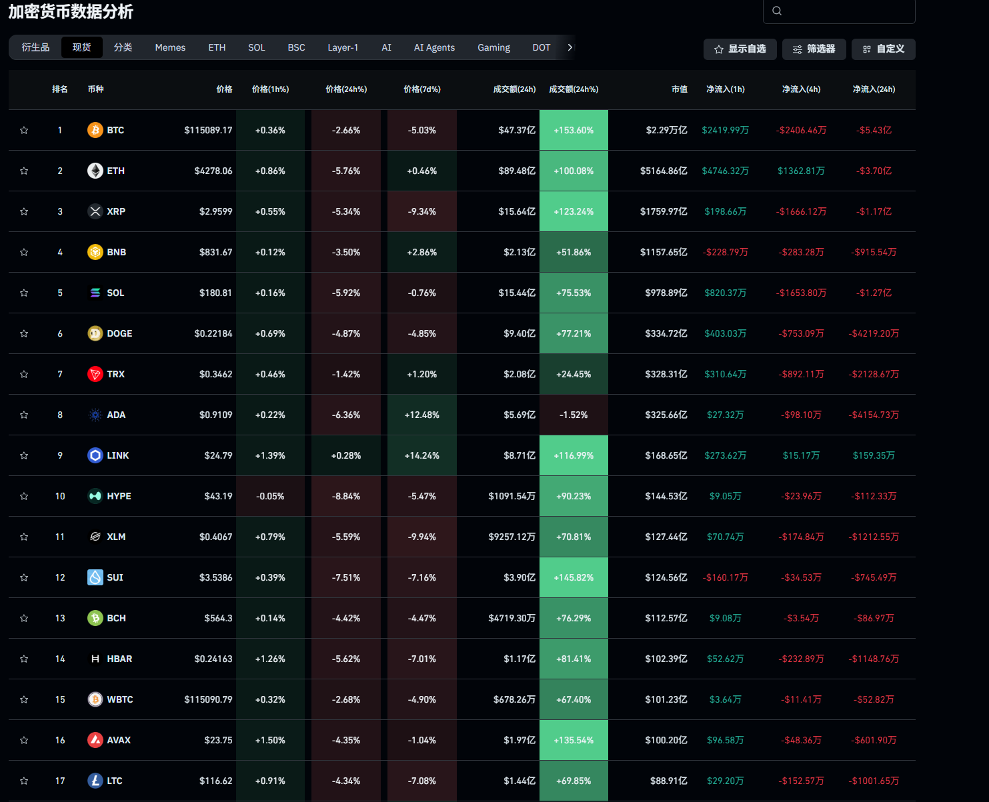Star the LTC row
This screenshot has width=989, height=802.
click(x=24, y=781)
